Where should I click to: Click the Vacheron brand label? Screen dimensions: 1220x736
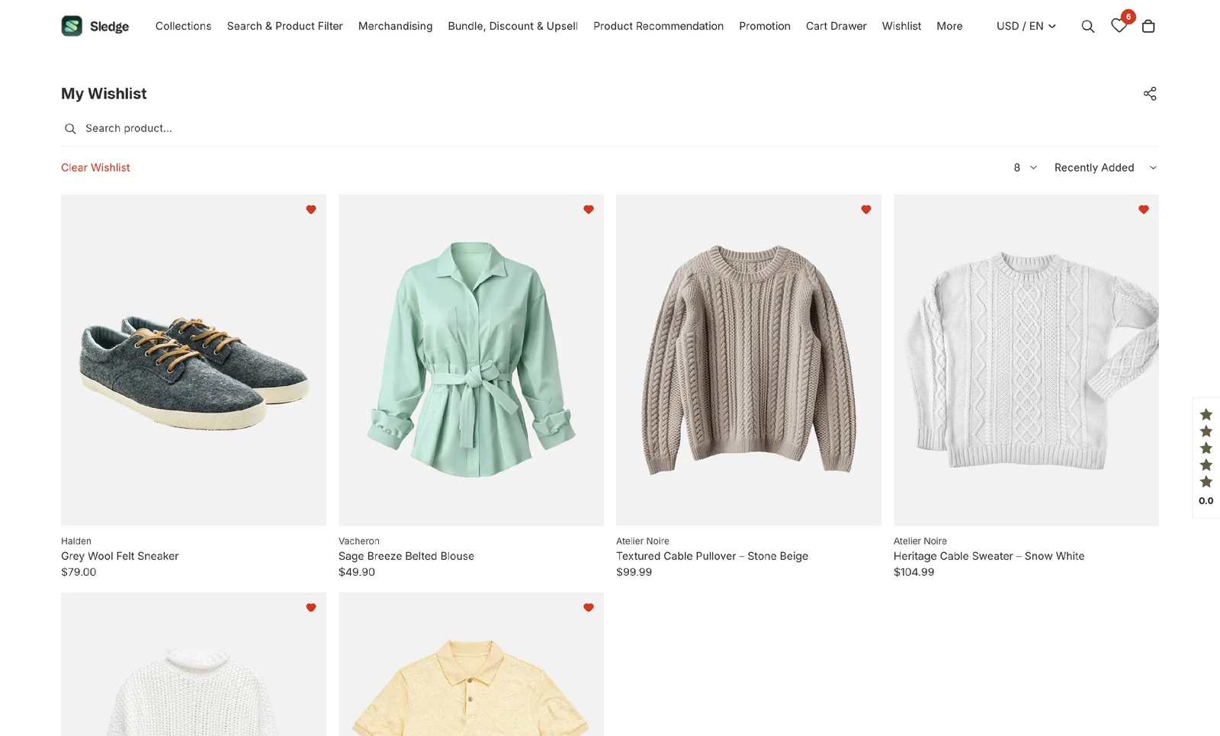(x=359, y=541)
